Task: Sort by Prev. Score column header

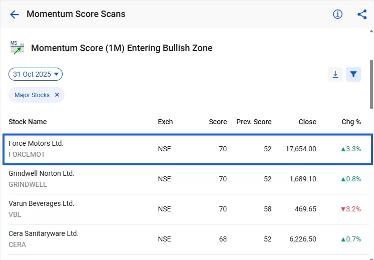Action: coord(254,122)
